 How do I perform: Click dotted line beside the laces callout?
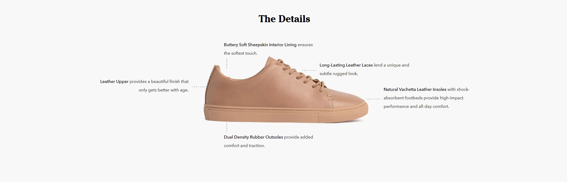click(309, 70)
